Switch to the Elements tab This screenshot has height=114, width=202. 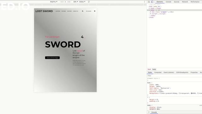[160, 2]
